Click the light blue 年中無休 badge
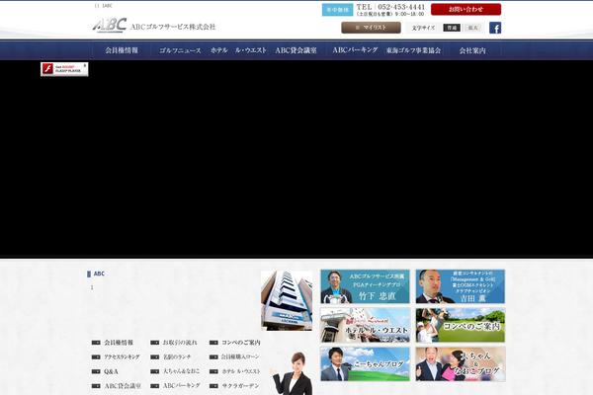This screenshot has width=593, height=395. pyautogui.click(x=337, y=10)
